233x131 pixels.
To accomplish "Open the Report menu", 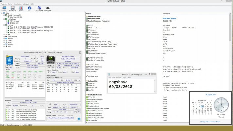I will [10, 4].
